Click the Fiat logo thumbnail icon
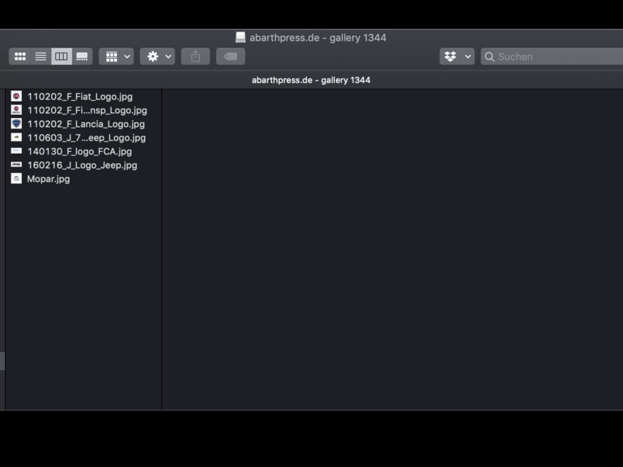Screen dimensions: 623x467 pos(16,96)
